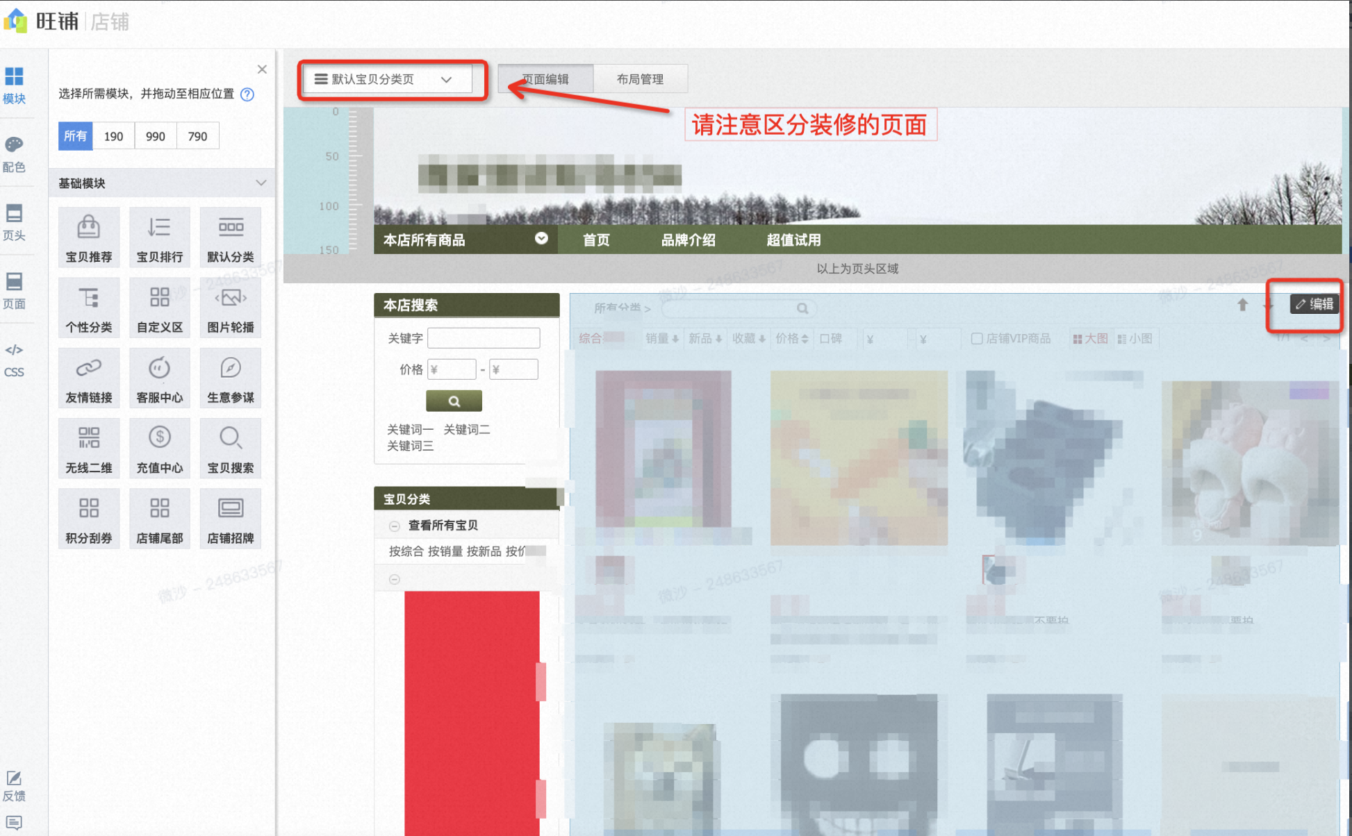Sort products by 销量

click(x=662, y=339)
